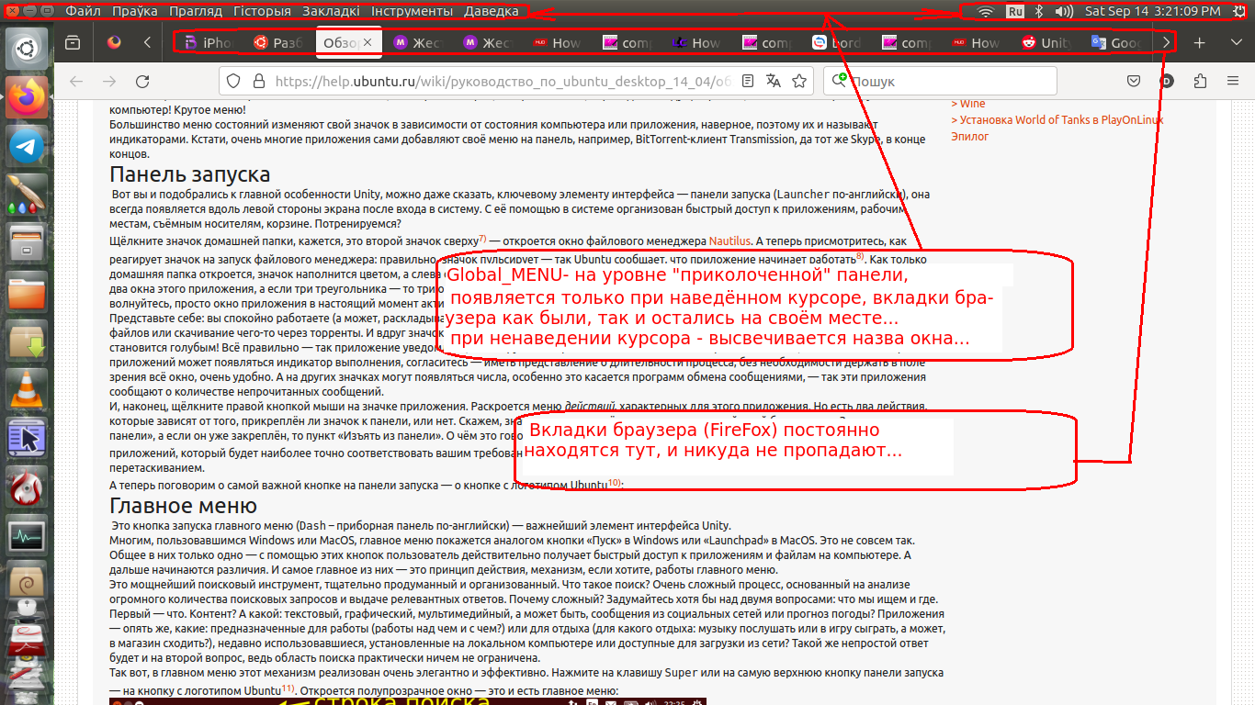
Task: Click the scroll tabs left arrow
Action: coord(148,42)
